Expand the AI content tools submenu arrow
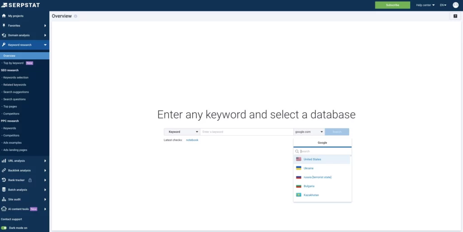 click(x=45, y=209)
